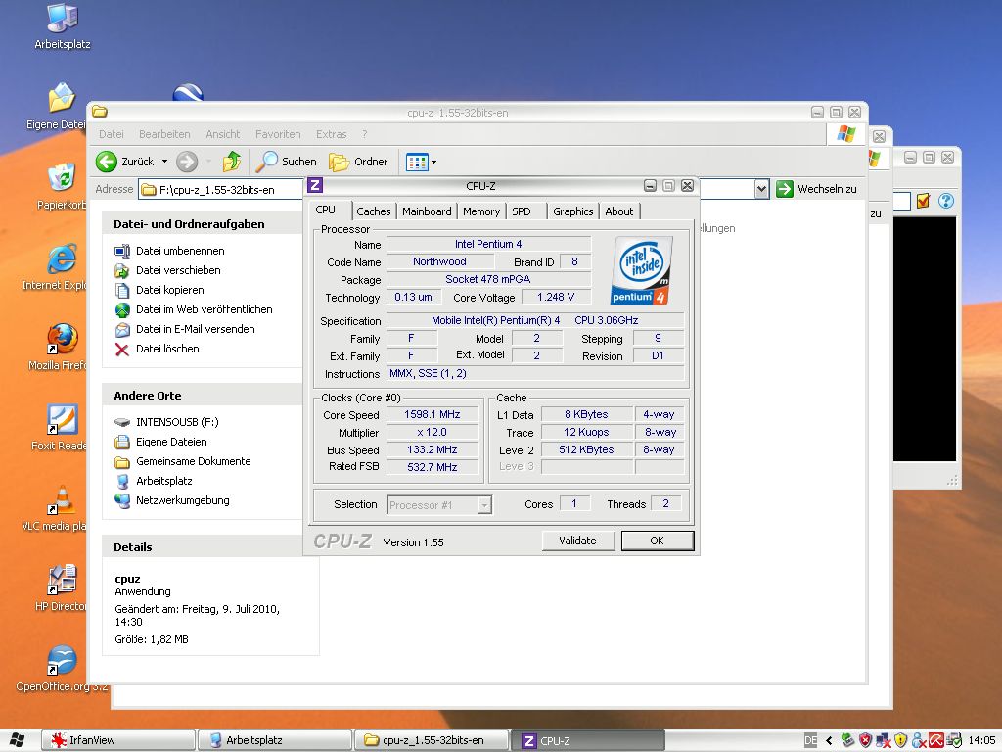Open the Bearbeiten menu

[164, 134]
